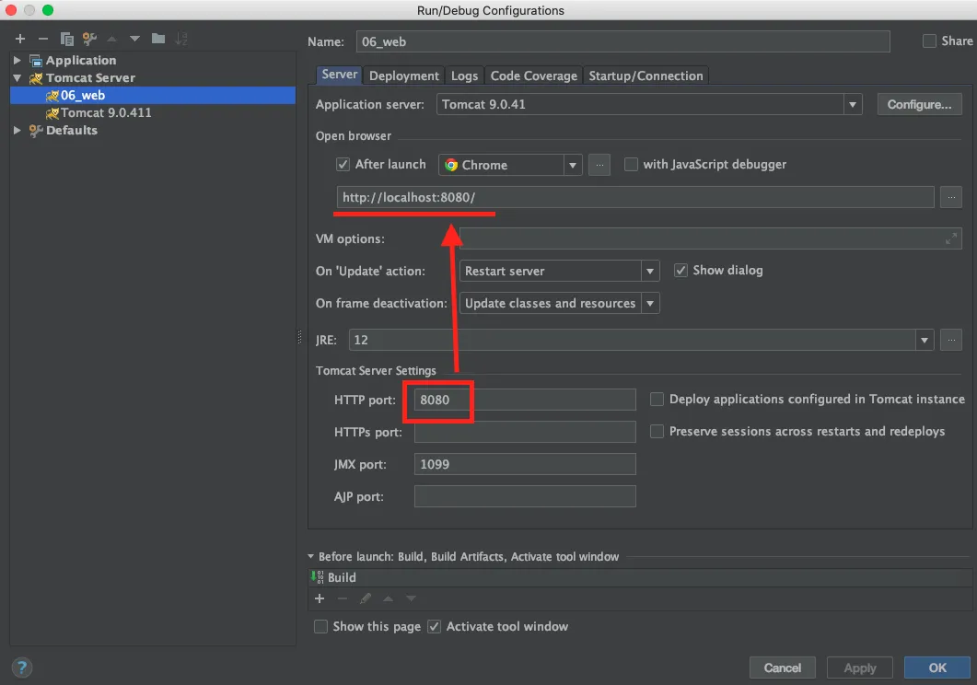
Task: Enable Deploy applications configured in Tomcat instance
Action: pyautogui.click(x=657, y=400)
